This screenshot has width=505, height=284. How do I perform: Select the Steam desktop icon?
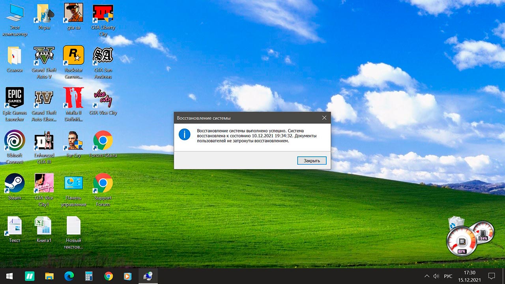click(x=15, y=187)
